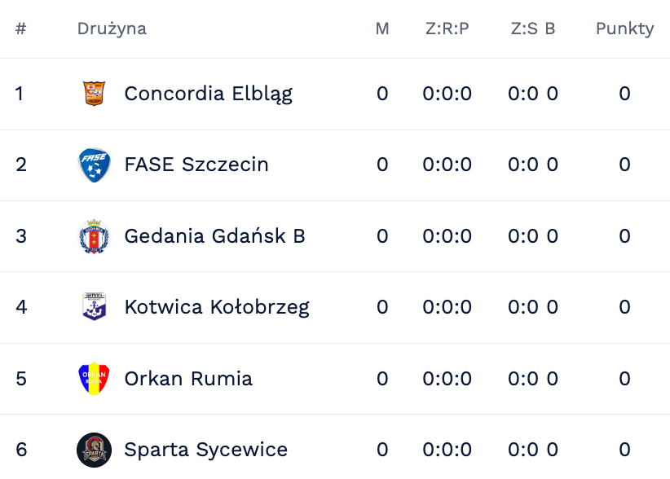This screenshot has height=479, width=670.
Task: Open the Sparta Sycewice team name link
Action: pos(205,450)
